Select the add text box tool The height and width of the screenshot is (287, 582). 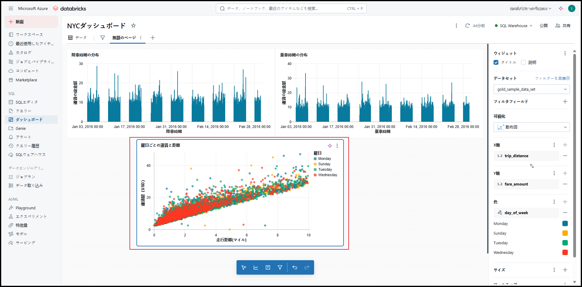point(268,267)
